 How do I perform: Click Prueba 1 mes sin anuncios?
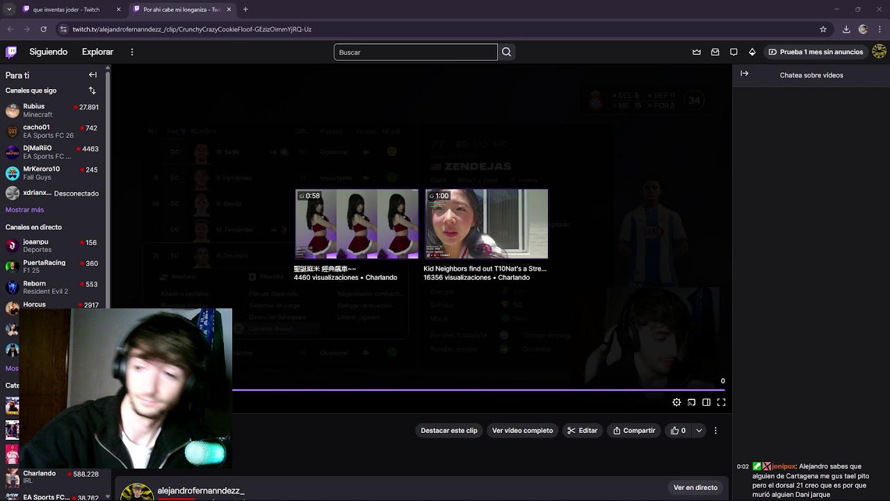(x=816, y=52)
